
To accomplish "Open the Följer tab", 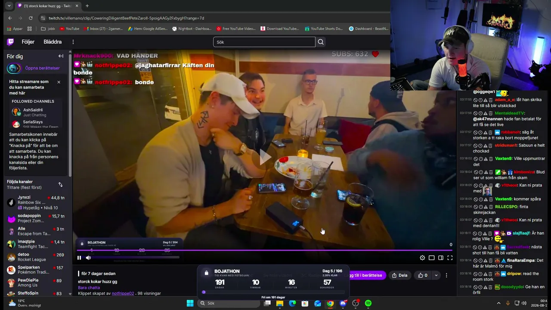I will (x=28, y=42).
